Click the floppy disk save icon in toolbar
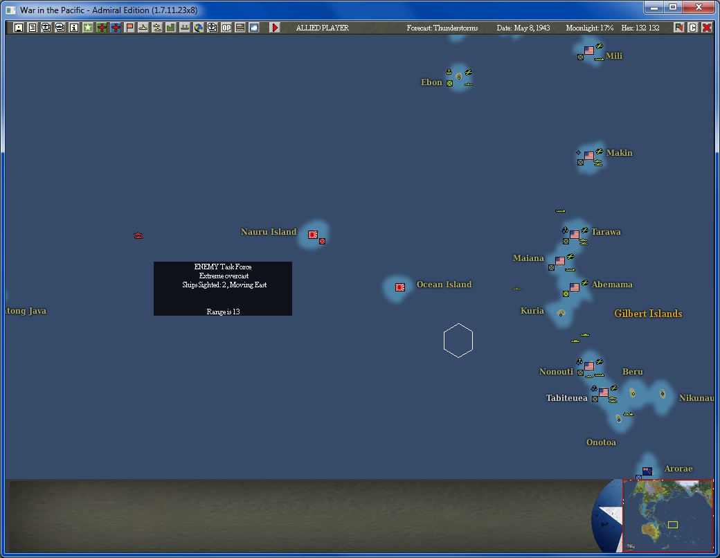 (19, 28)
